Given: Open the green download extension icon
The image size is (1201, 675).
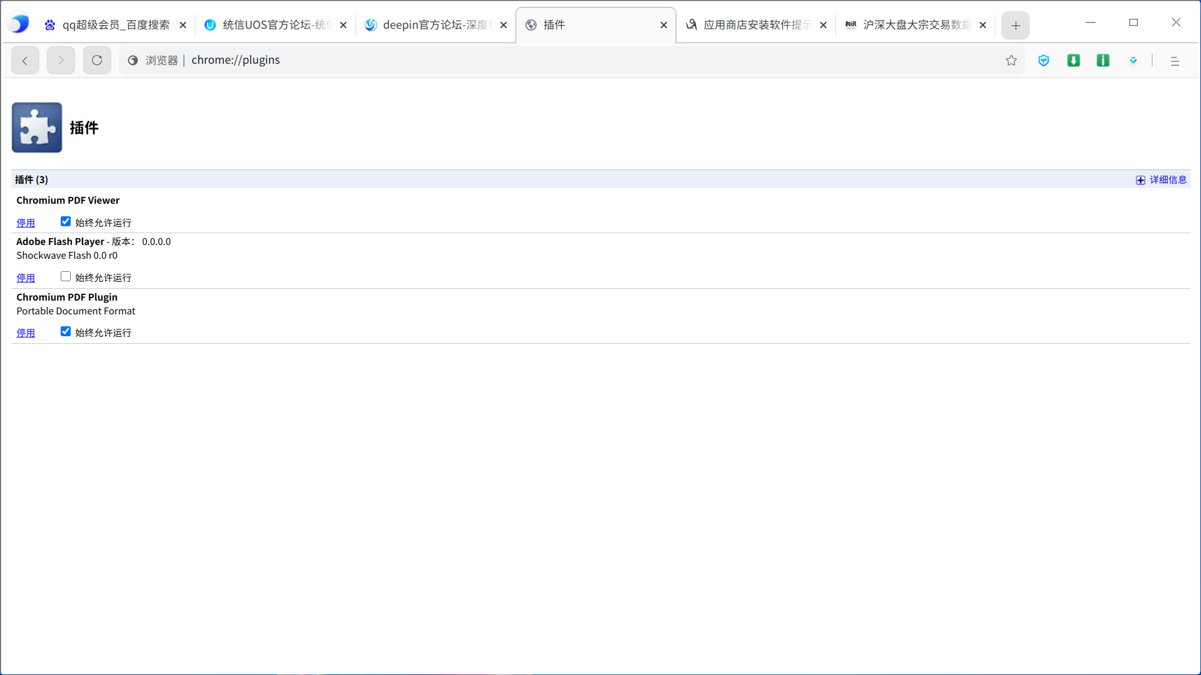Looking at the screenshot, I should [x=1073, y=60].
